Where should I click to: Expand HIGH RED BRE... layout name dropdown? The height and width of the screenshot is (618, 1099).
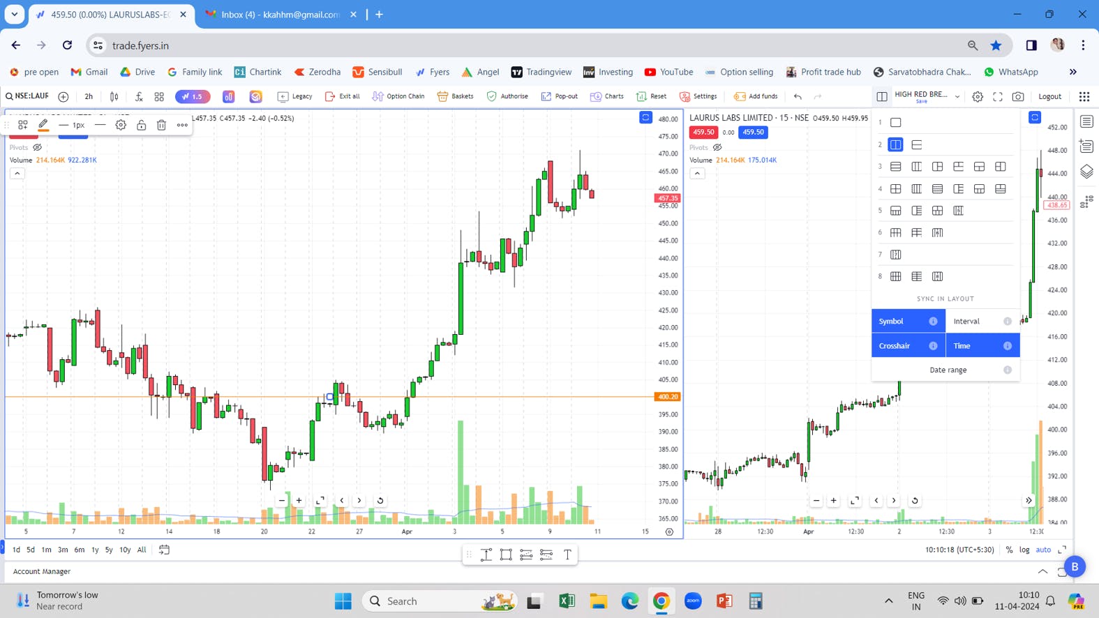pos(957,97)
